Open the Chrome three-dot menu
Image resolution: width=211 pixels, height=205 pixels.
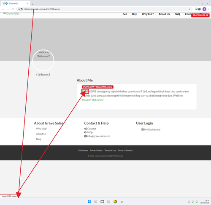(x=208, y=9)
